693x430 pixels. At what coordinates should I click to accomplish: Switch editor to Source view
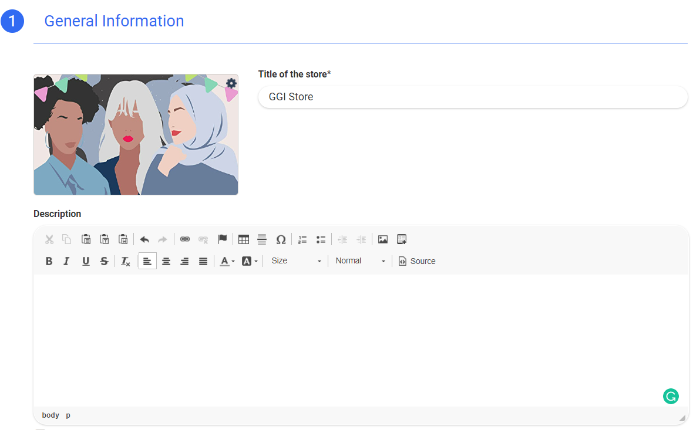tap(417, 262)
